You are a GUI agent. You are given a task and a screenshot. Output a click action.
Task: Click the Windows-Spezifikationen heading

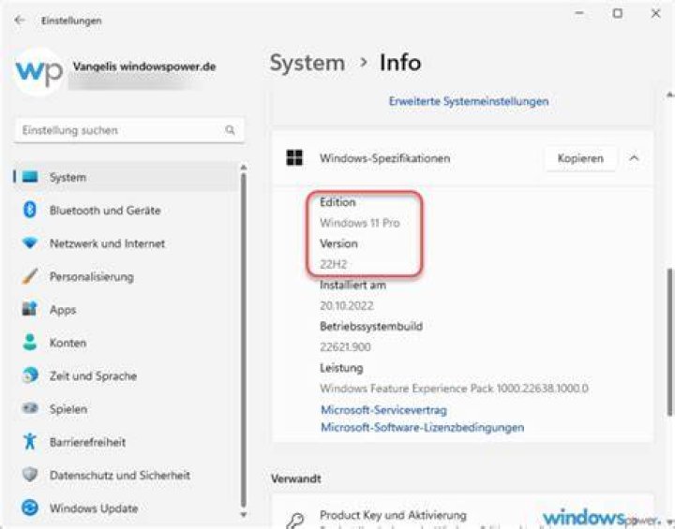tap(385, 158)
